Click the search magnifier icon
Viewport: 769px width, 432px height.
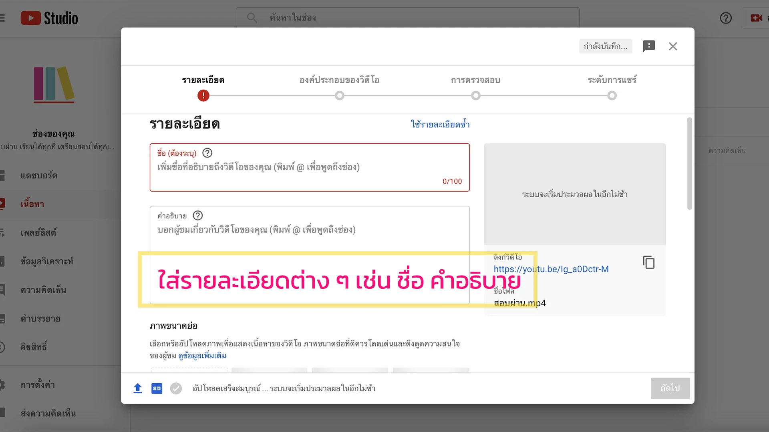[x=252, y=18]
